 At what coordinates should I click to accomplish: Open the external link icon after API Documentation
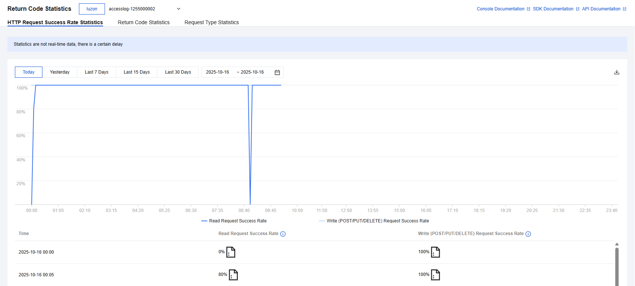click(x=625, y=9)
